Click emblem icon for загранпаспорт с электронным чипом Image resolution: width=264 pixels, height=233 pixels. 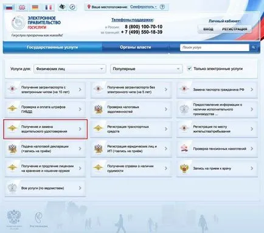pyautogui.click(x=12, y=89)
